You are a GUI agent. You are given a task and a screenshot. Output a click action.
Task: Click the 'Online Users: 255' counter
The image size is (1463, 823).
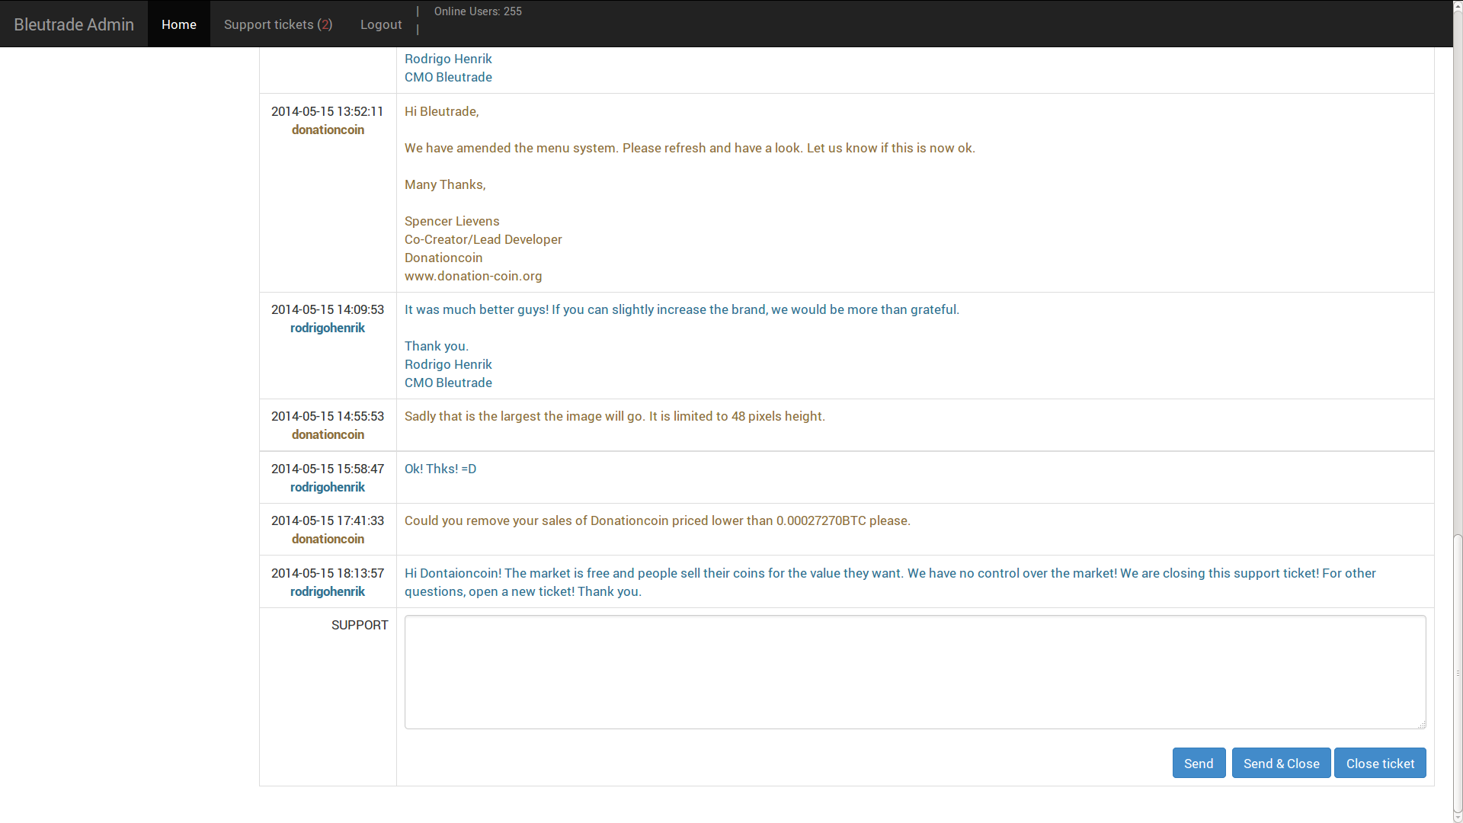point(478,11)
